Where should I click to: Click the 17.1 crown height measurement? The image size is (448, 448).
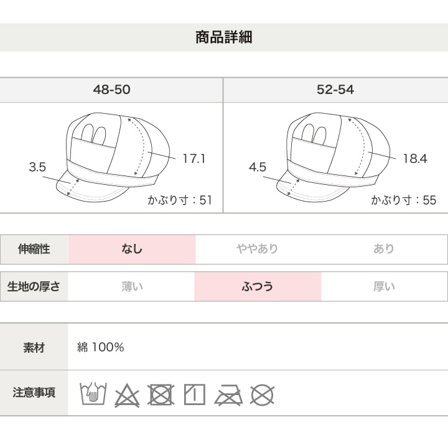tap(194, 159)
